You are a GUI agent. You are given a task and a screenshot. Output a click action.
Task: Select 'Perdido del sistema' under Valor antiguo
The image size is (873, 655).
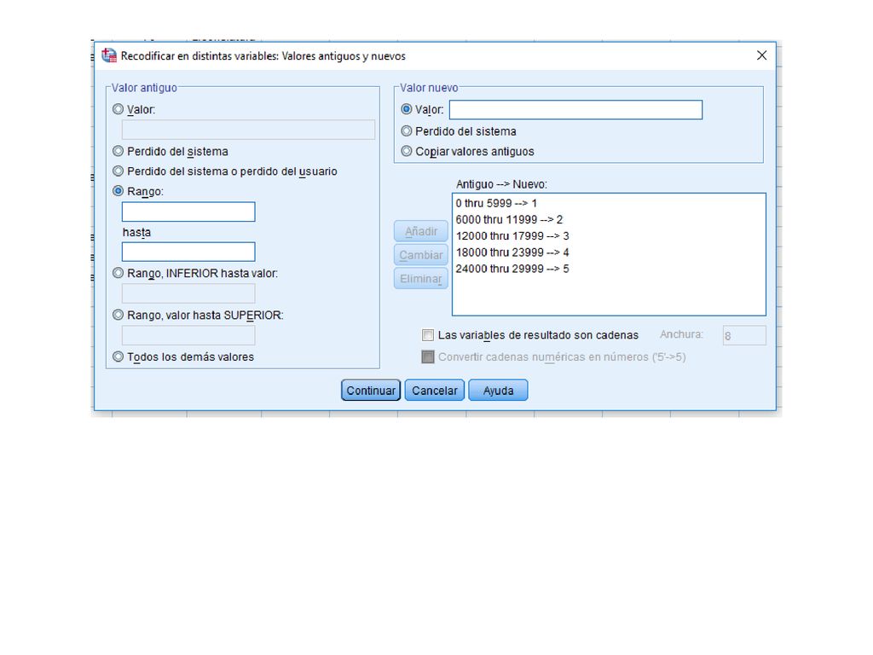click(118, 151)
